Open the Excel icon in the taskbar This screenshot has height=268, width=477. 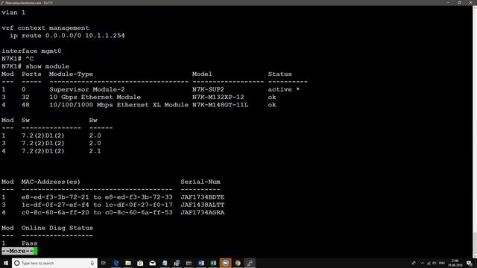coord(213,263)
